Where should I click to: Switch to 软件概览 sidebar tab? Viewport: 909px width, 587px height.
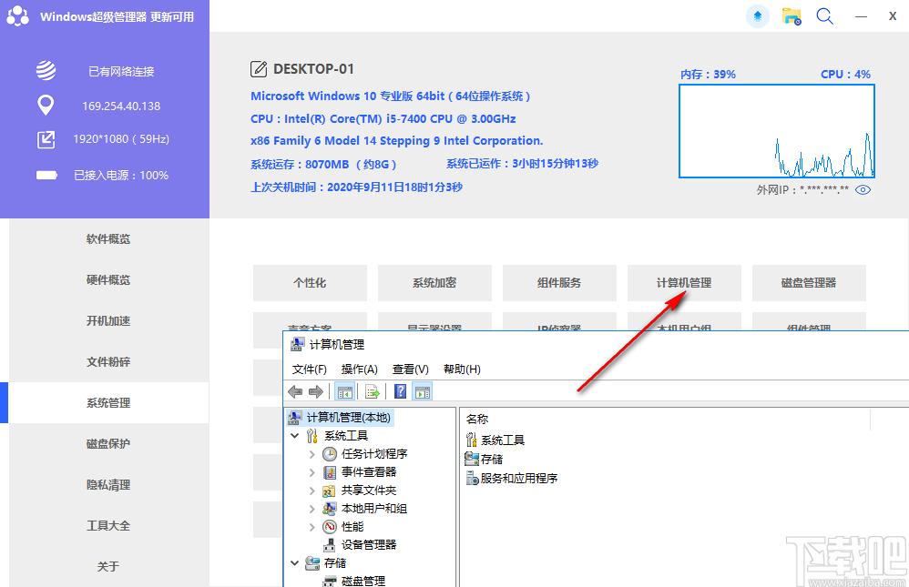(x=108, y=238)
